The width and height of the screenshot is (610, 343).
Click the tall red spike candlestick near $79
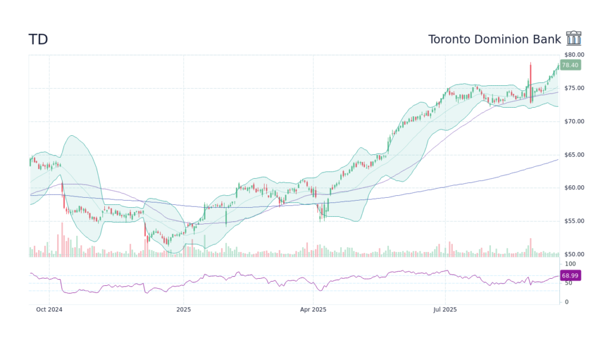tap(530, 82)
